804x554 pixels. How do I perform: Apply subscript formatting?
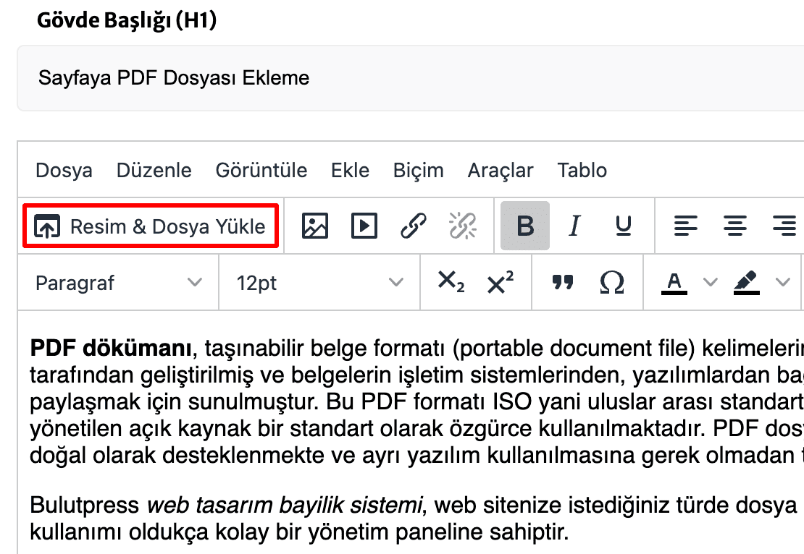(450, 283)
